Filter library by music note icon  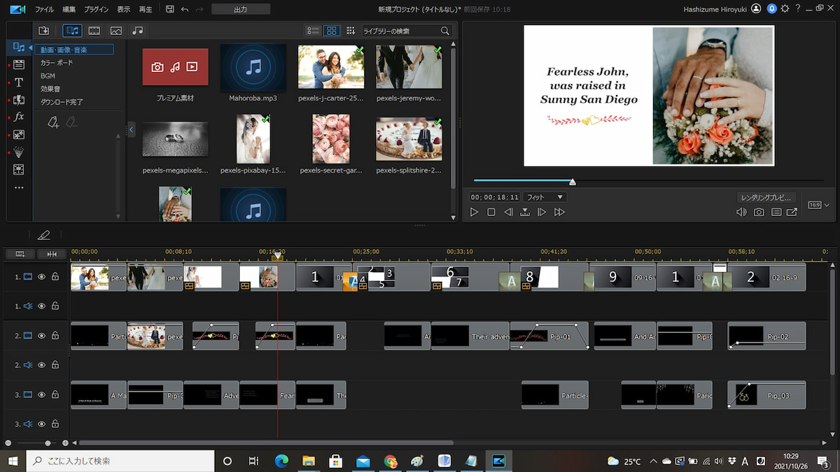click(137, 31)
